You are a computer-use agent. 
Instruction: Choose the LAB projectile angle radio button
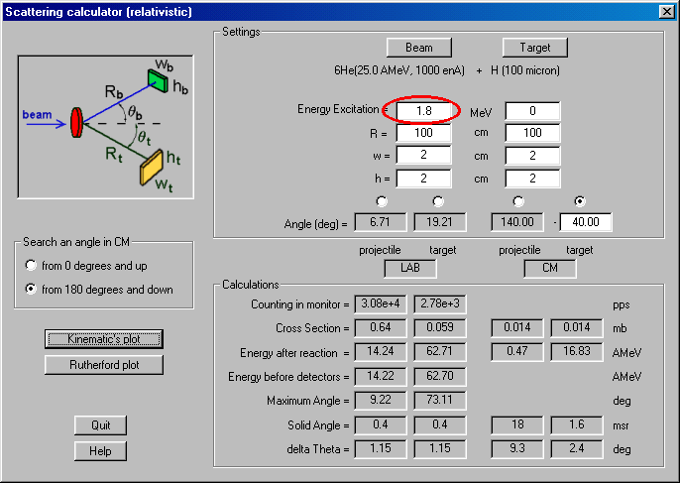pyautogui.click(x=382, y=201)
